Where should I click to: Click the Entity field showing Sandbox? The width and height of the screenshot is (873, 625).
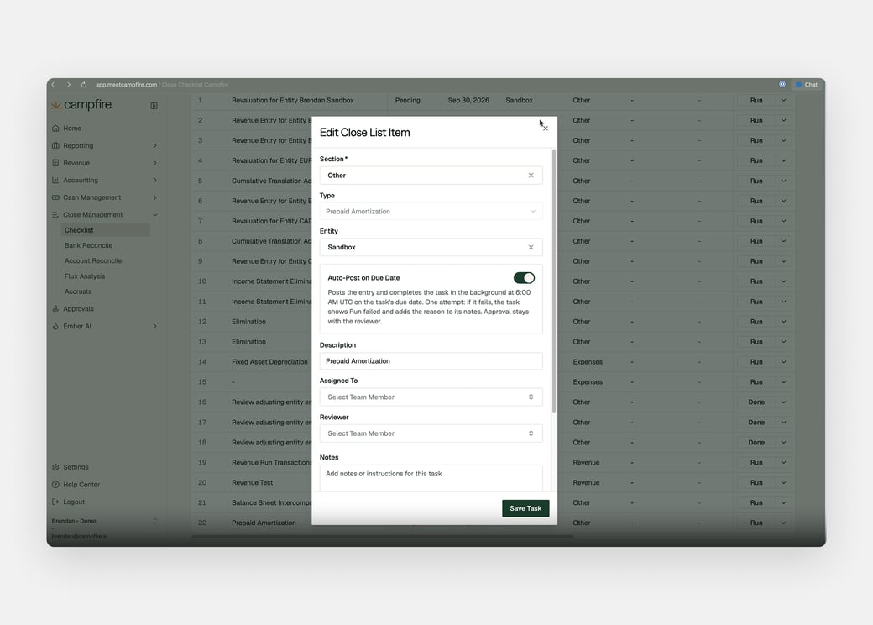tap(431, 247)
